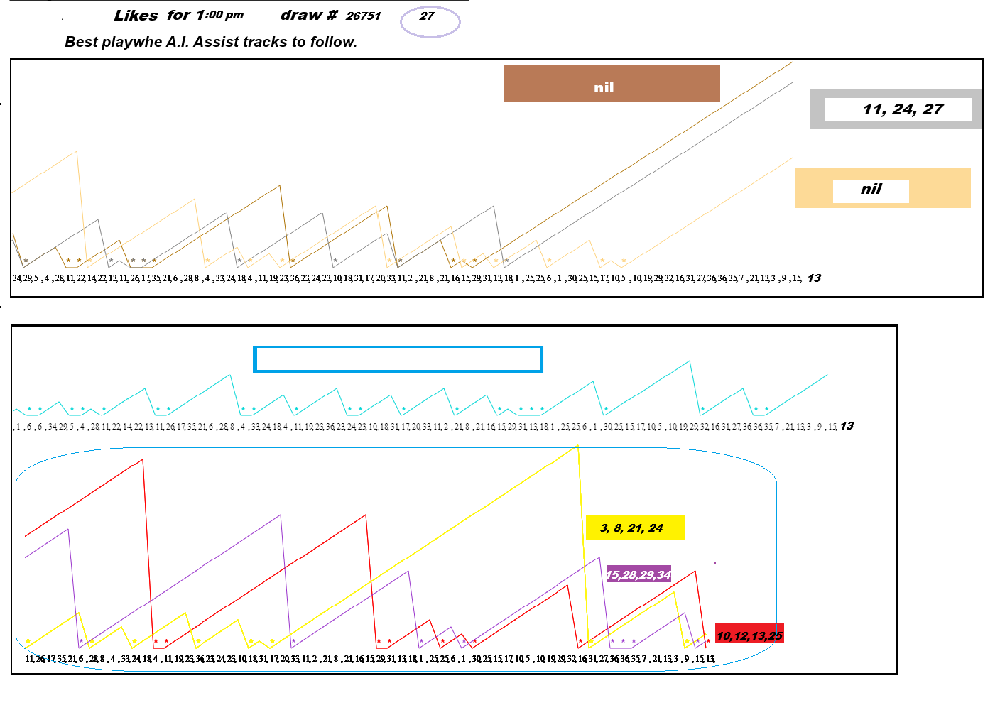
Task: Click the "Likes for 1:00 pm" heading
Action: coord(179,16)
